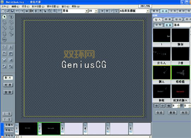Click the scissors cut icon in left panel

coord(11,47)
